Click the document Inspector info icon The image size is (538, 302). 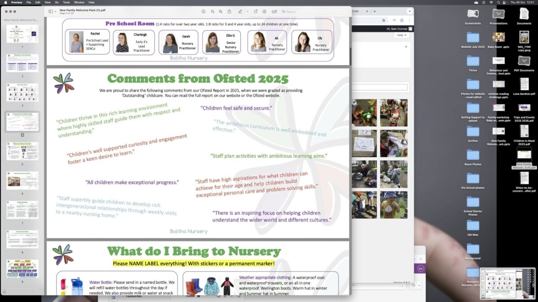204,11
